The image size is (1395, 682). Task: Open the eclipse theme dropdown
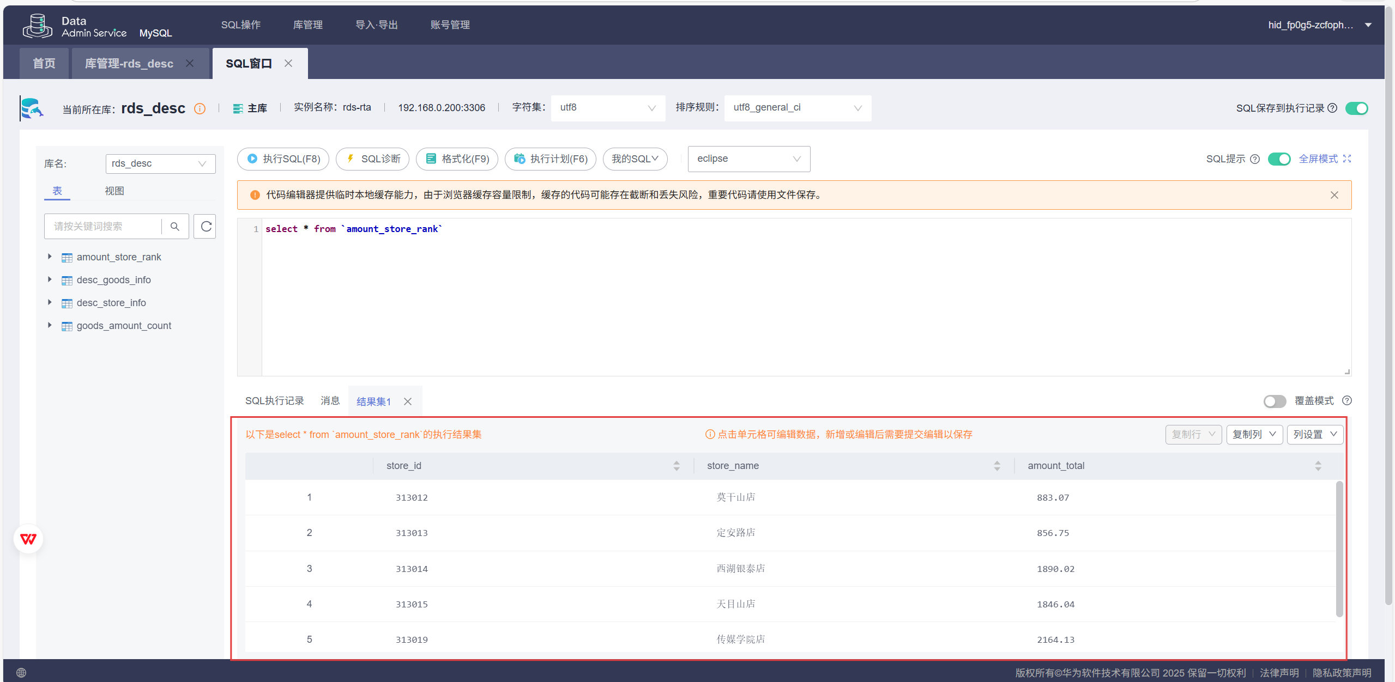tap(748, 159)
